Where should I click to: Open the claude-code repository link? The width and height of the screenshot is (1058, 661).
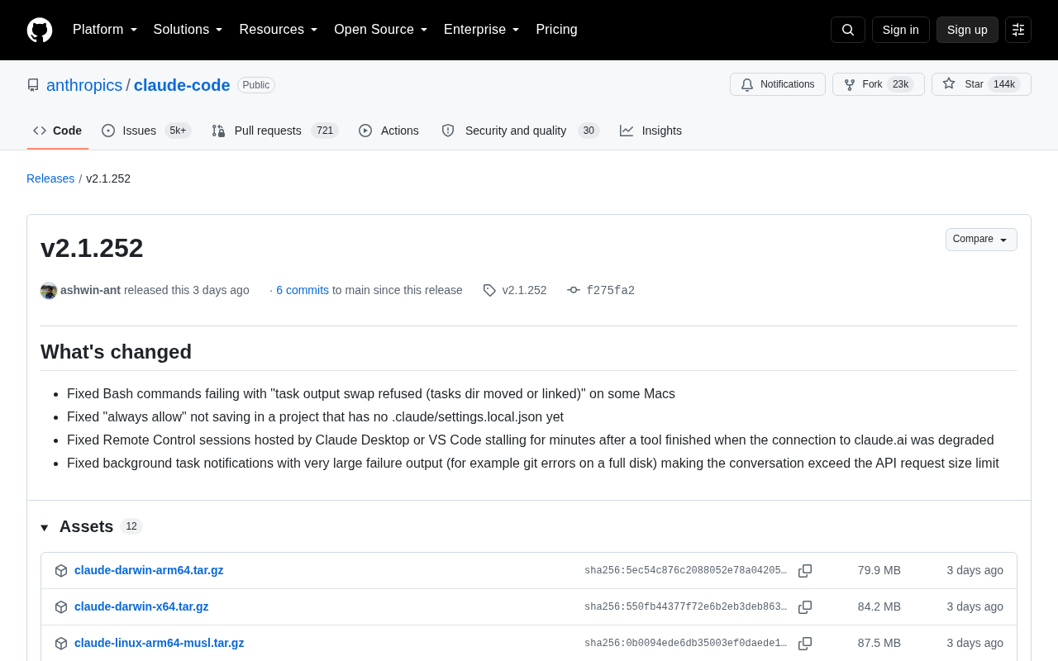coord(182,85)
